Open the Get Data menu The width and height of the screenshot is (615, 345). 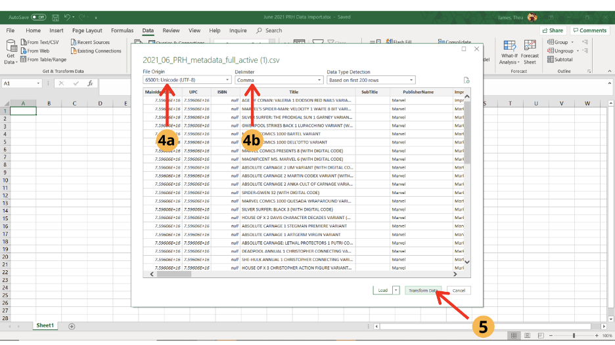click(11, 52)
